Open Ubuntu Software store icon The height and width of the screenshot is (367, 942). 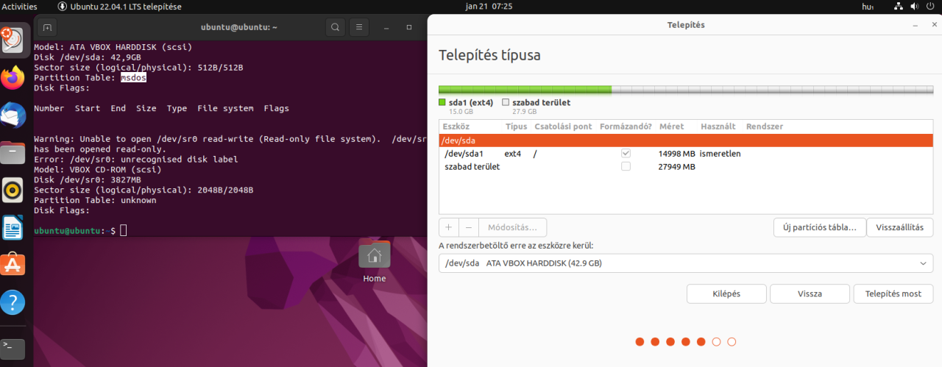pyautogui.click(x=13, y=265)
